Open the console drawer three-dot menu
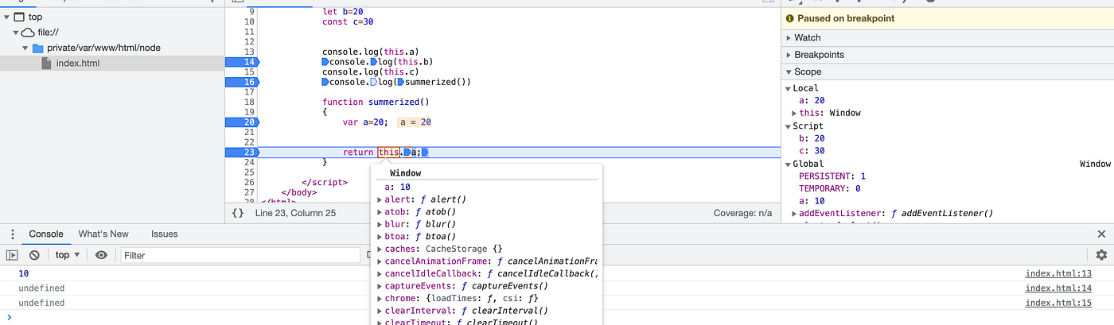1114x325 pixels. [12, 234]
